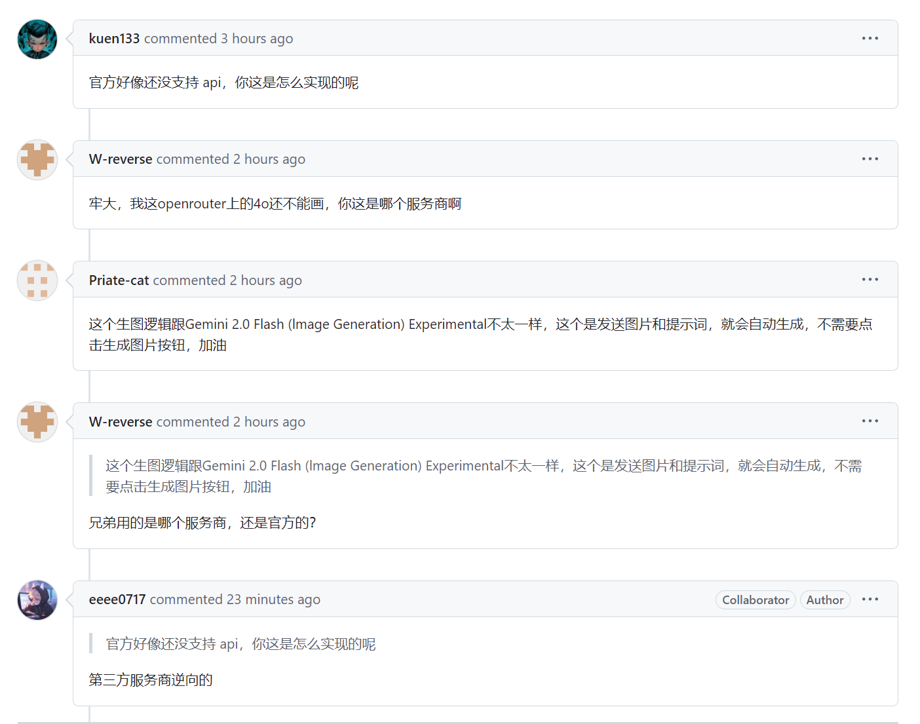
Task: Visit Priate-cat username link
Action: coord(119,280)
